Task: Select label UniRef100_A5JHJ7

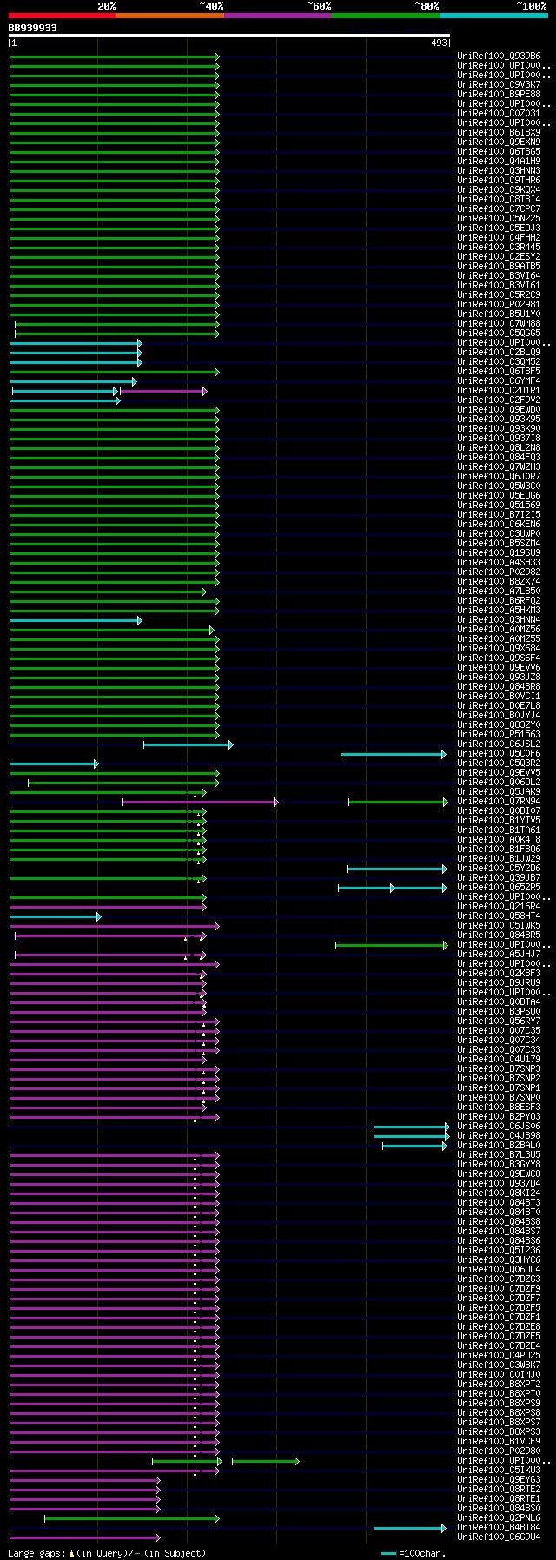Action: point(499,955)
